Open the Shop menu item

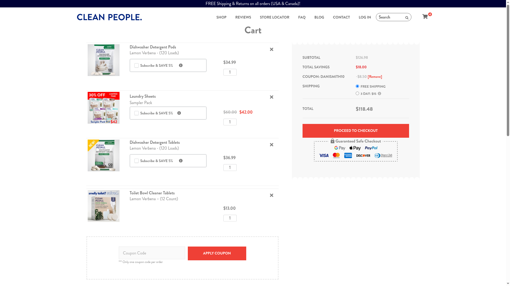click(x=221, y=17)
